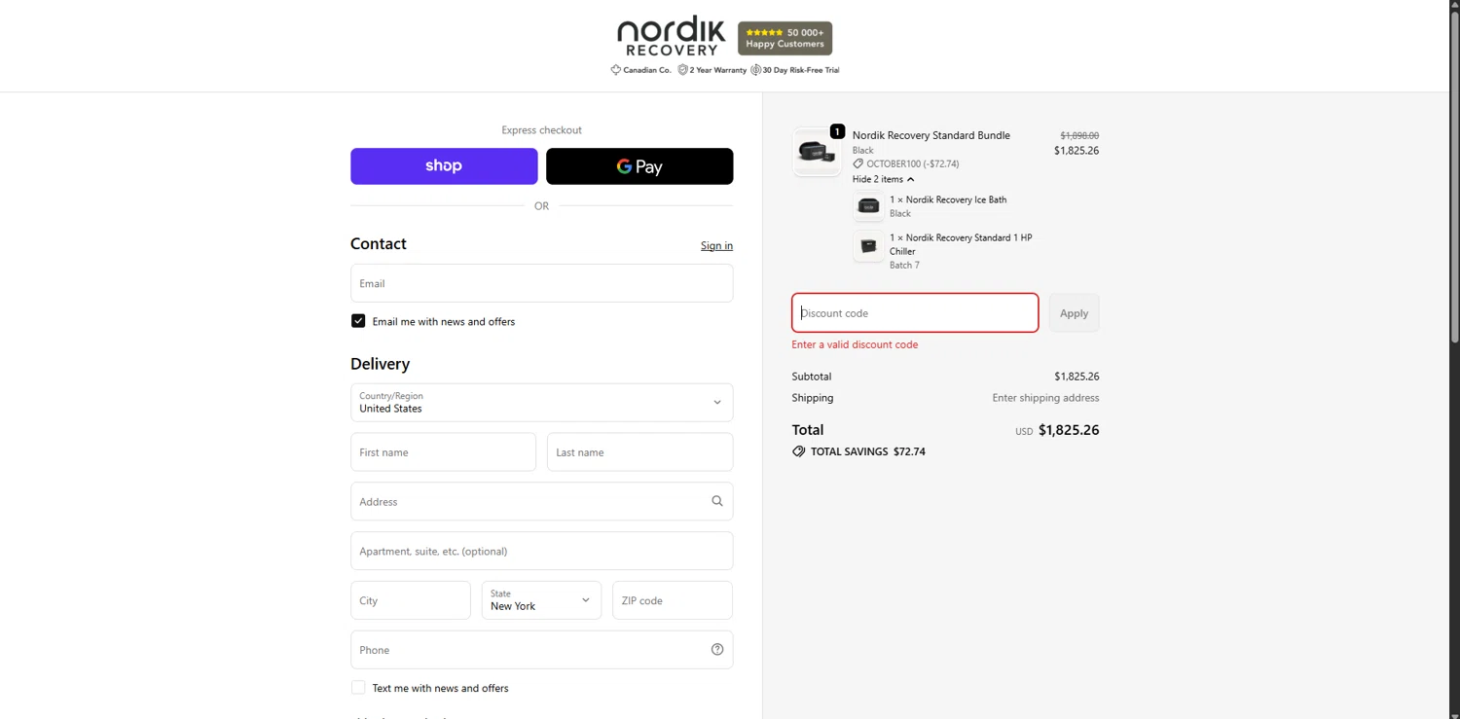Click the Contact section heading
Screen dimensions: 1460x719
(x=379, y=243)
